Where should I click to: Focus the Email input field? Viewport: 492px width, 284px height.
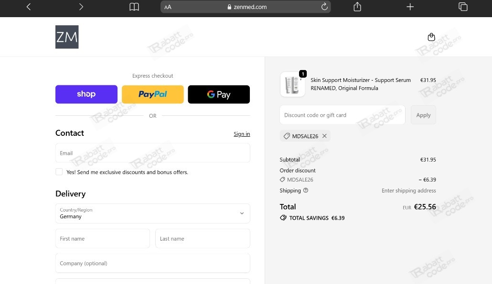tap(152, 153)
